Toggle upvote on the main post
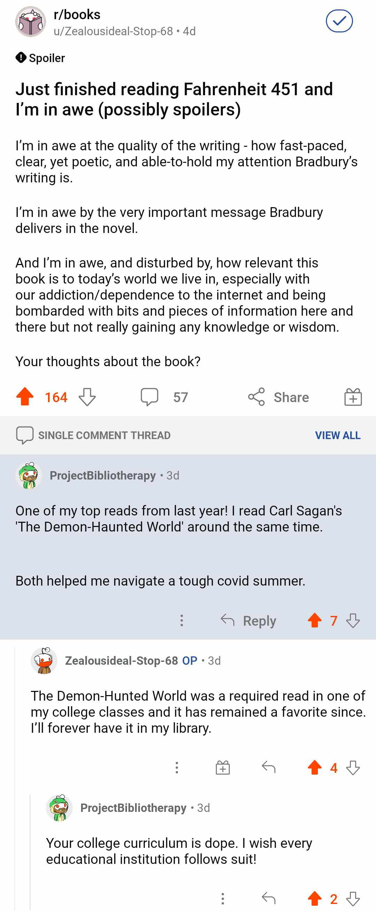Image resolution: width=376 pixels, height=912 pixels. point(25,397)
